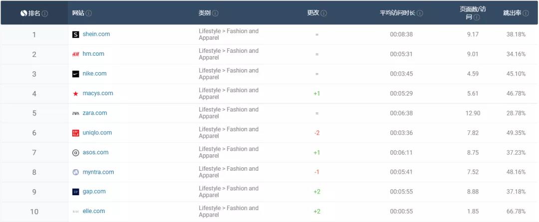Click the asos.com circular favicon

[76, 153]
